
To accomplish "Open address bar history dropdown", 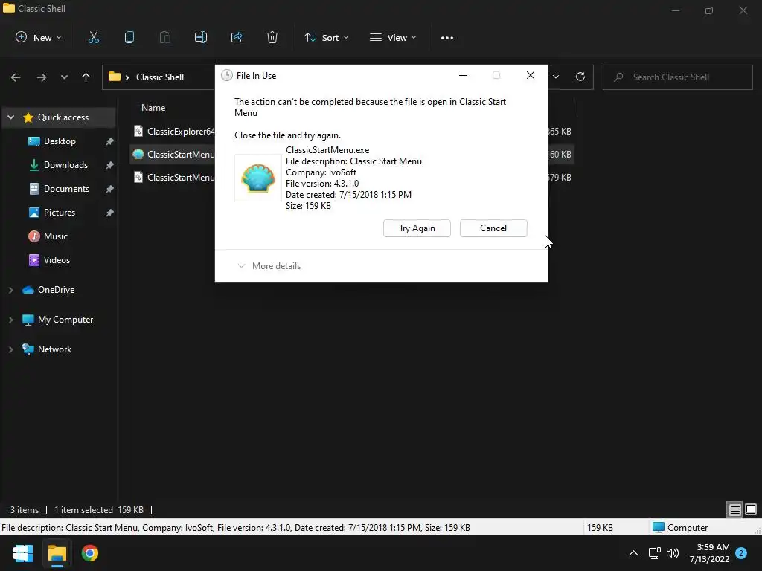I will coord(555,77).
